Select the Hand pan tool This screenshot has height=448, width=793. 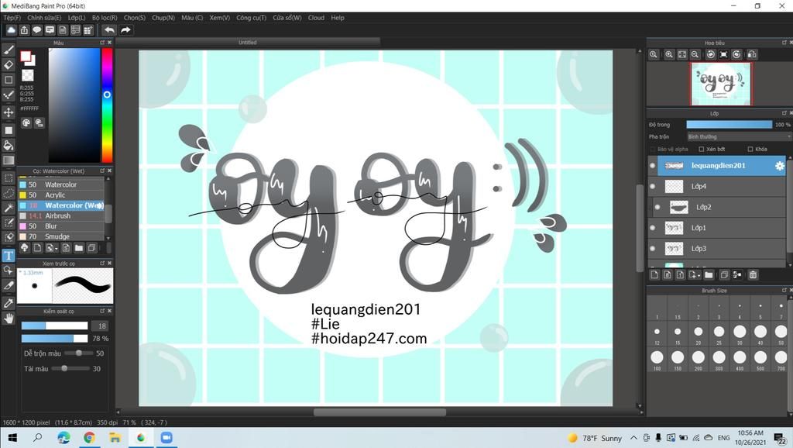tap(9, 319)
